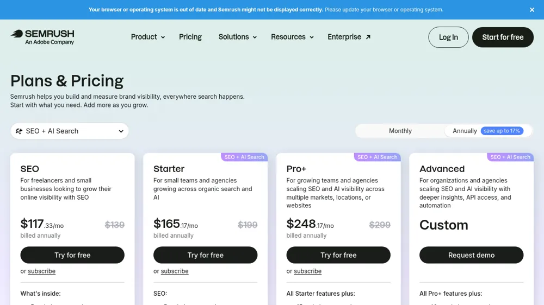Click SEO + AI Search badge on Advanced

510,157
